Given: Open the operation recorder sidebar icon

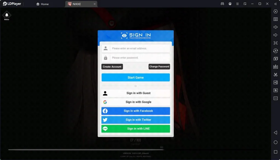Looking at the screenshot, I should pyautogui.click(x=276, y=90).
